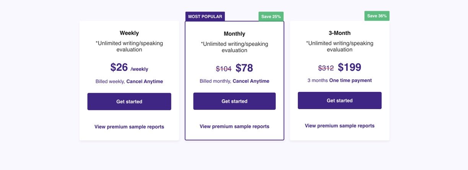Screen dimensions: 468x170
Task: Click the Billed monthly, Cancel Anytime text
Action: 234,81
